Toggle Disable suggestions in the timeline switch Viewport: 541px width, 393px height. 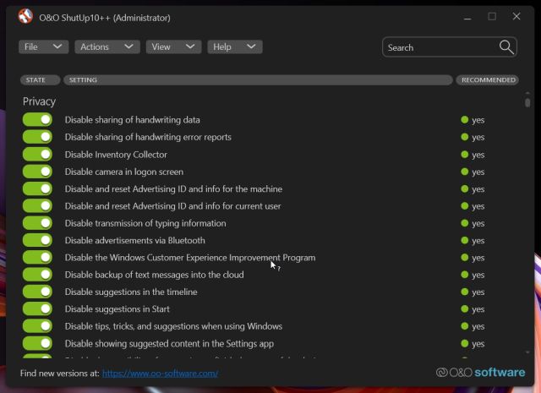(x=37, y=292)
